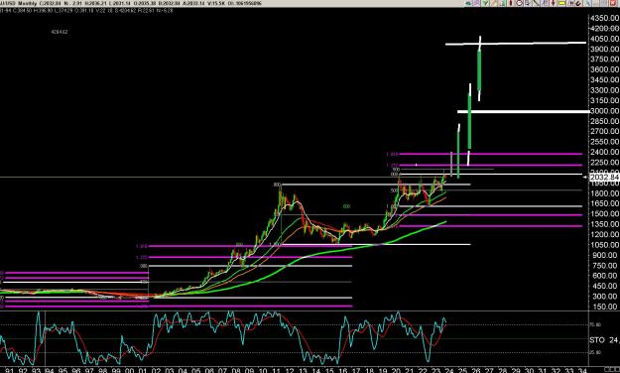Click the 2400.00 price axis label
The width and height of the screenshot is (620, 373).
604,152
